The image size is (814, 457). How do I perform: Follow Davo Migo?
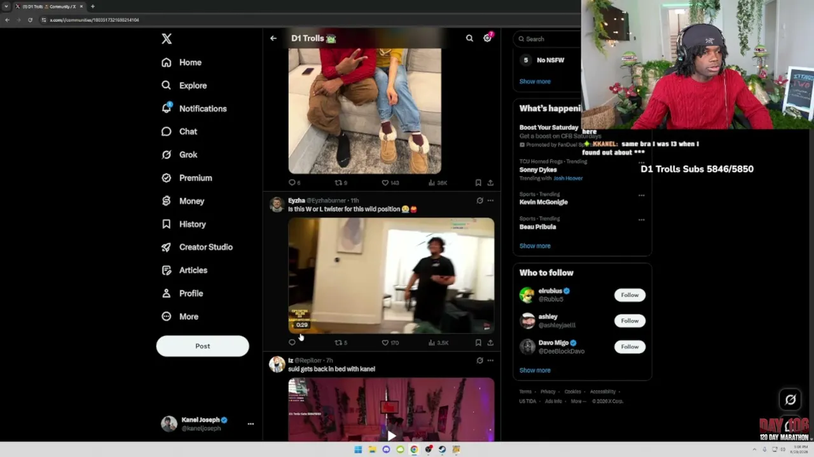point(630,347)
